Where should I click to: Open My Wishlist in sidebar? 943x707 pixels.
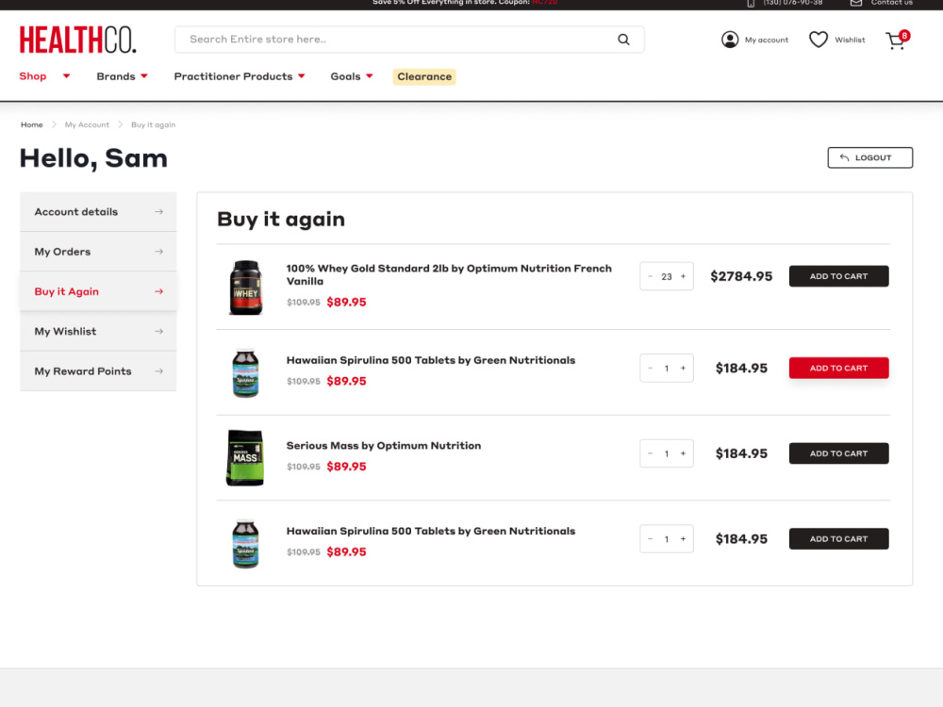click(98, 331)
